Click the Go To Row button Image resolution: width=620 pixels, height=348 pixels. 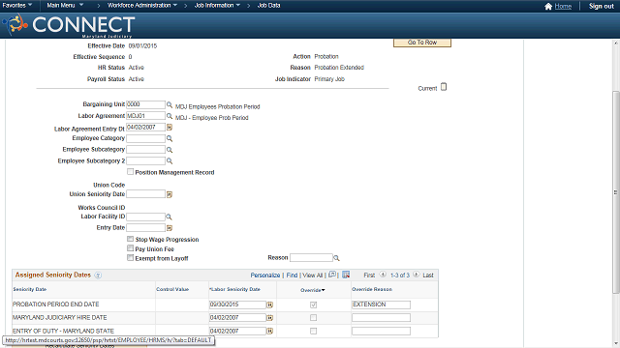tap(422, 43)
